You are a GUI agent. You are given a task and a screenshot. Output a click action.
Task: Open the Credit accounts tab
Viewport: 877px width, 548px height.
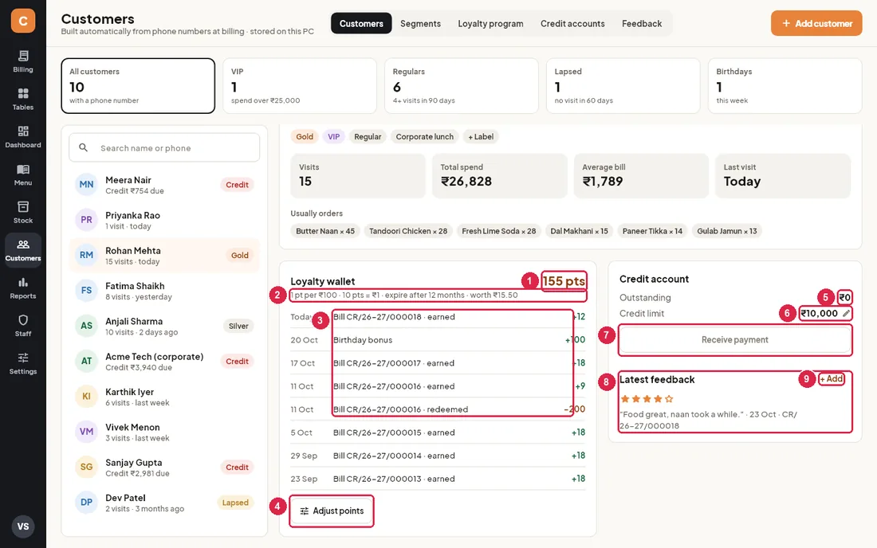pyautogui.click(x=572, y=23)
